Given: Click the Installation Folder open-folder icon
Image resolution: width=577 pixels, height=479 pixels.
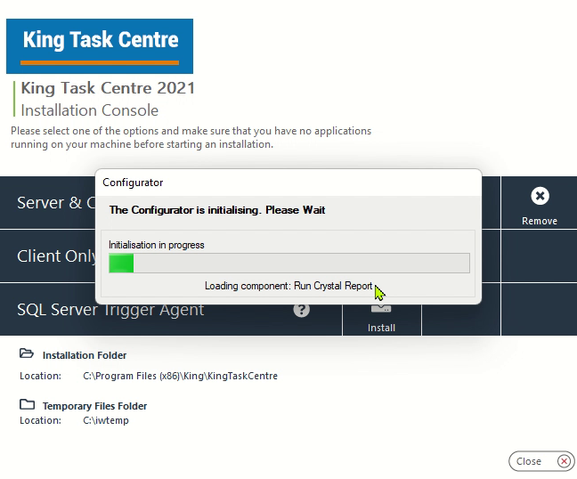Looking at the screenshot, I should click(x=27, y=353).
